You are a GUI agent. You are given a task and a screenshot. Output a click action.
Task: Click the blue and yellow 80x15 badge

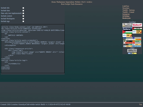132,53
